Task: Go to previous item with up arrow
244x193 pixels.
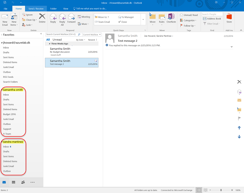Action: [239, 128]
